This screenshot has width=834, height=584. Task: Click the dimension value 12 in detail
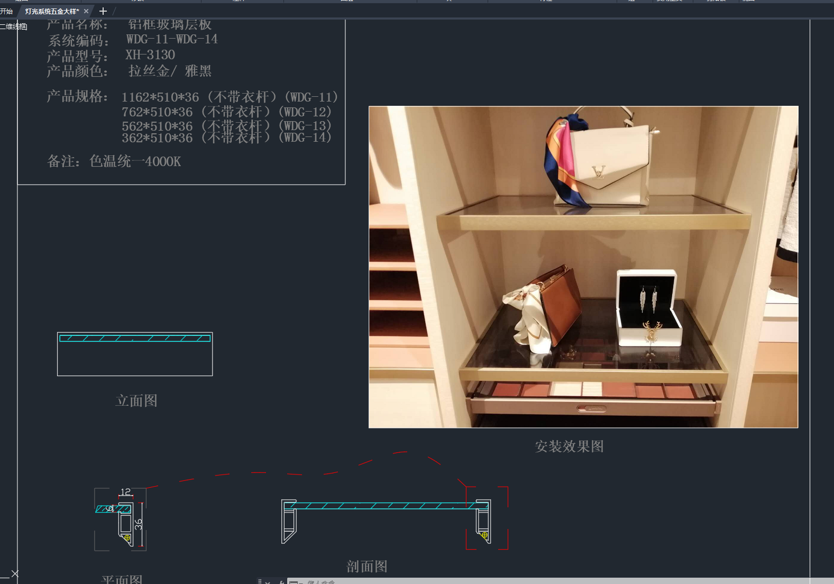[125, 492]
